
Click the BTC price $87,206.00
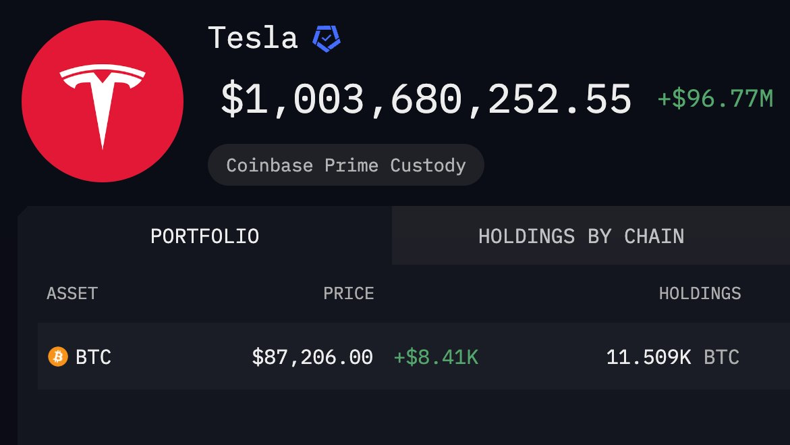click(x=312, y=357)
